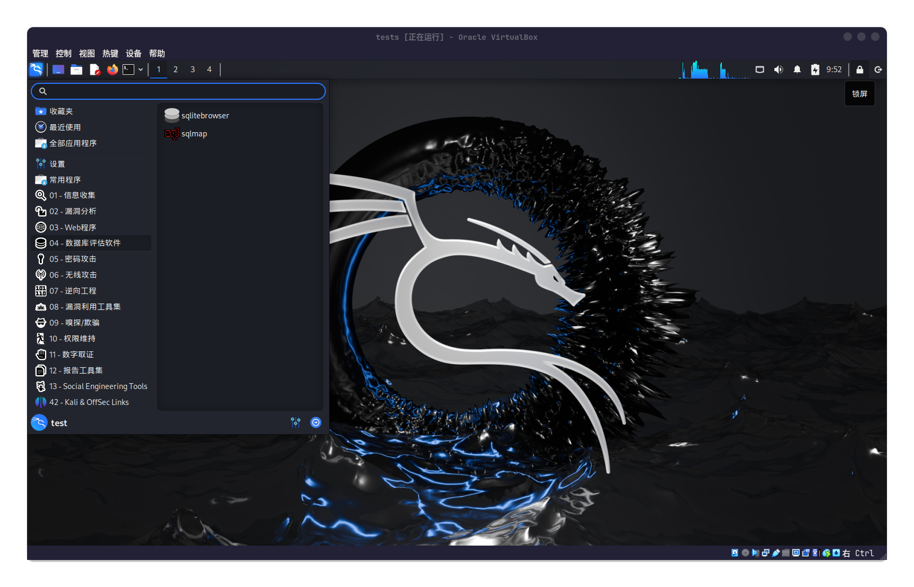This screenshot has width=914, height=587.
Task: Click the log out icon in application menu
Action: point(316,422)
